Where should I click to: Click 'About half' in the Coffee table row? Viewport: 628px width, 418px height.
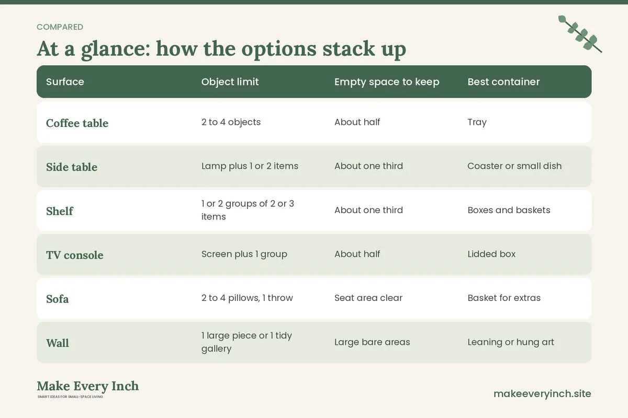click(x=357, y=122)
